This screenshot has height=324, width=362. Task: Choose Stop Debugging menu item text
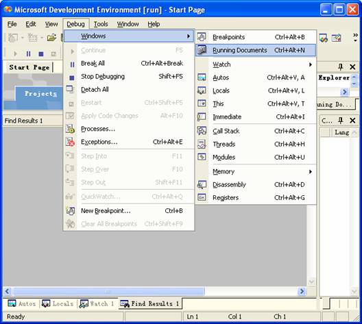tap(103, 76)
